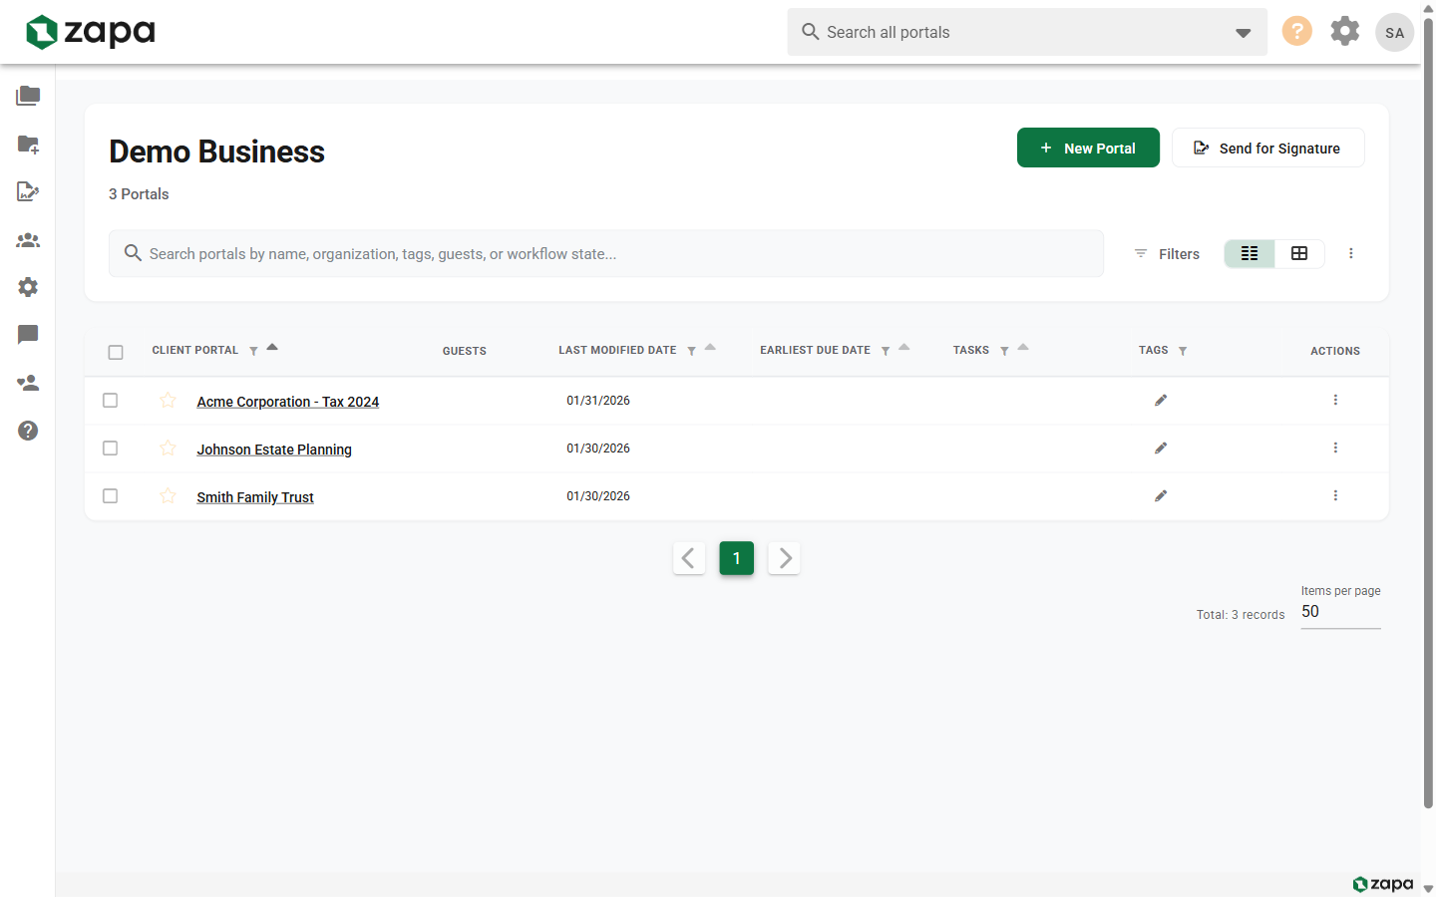Screen dimensions: 1436x897
Task: Sort by Tasks using the arrow
Action: pyautogui.click(x=1023, y=347)
